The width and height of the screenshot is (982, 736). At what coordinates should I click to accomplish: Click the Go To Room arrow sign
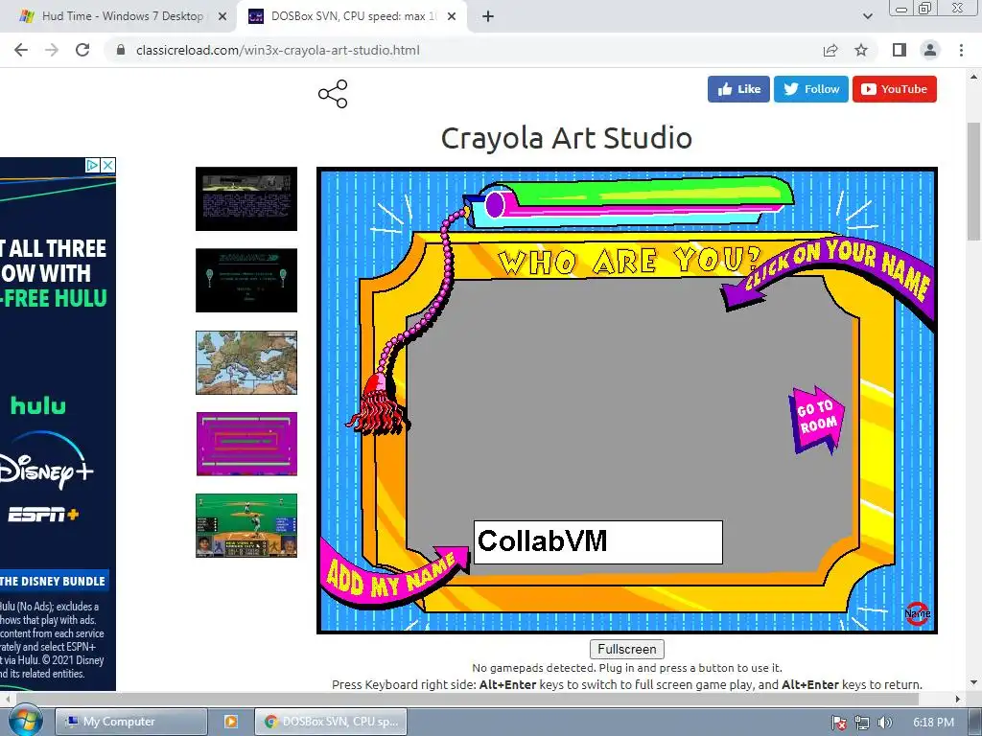click(x=816, y=419)
